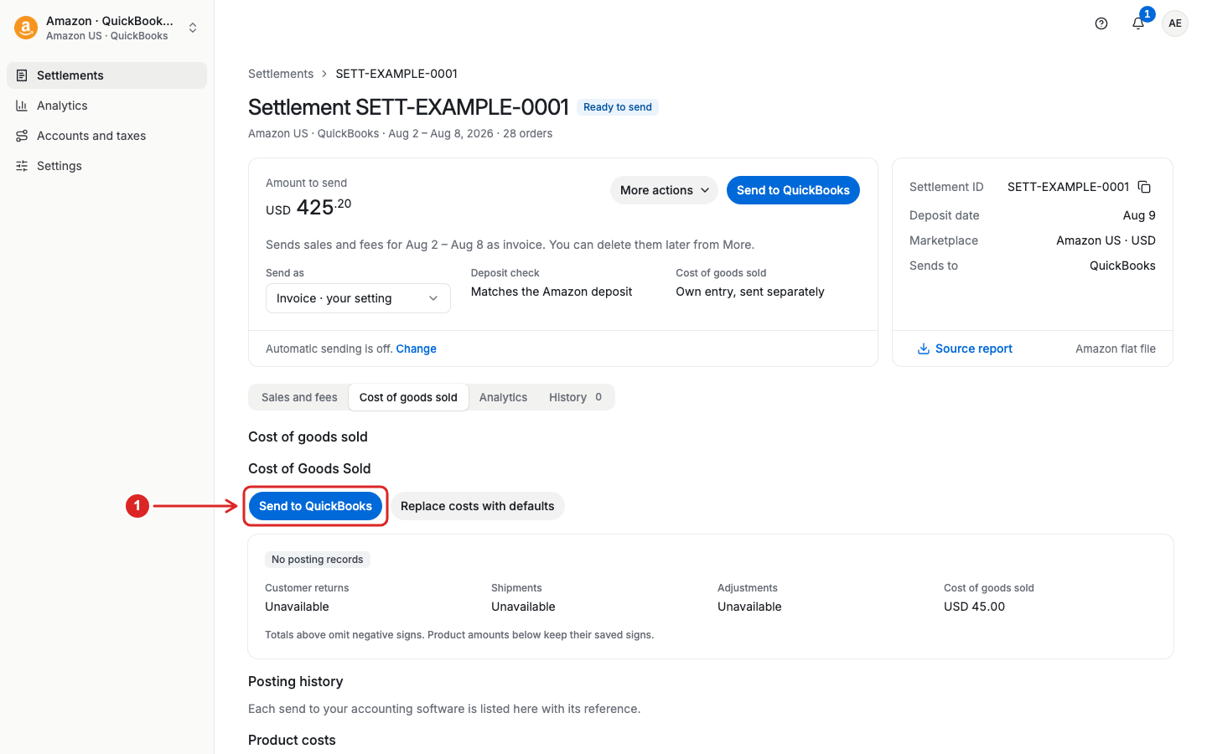Click the Own entry, sent separately text

pyautogui.click(x=750, y=292)
